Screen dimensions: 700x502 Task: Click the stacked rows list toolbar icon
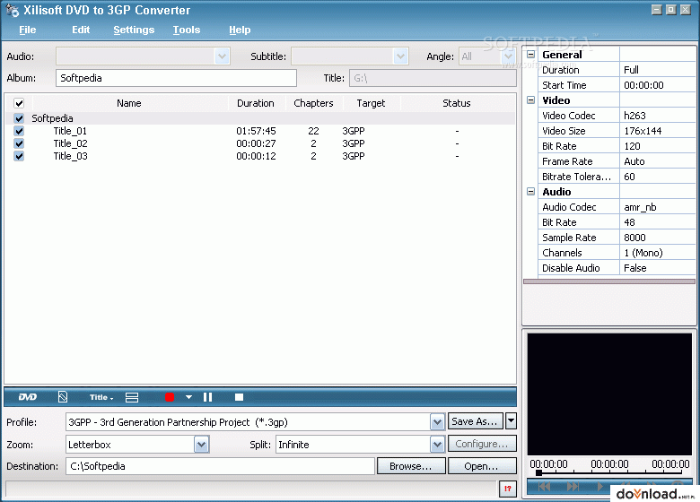click(132, 397)
